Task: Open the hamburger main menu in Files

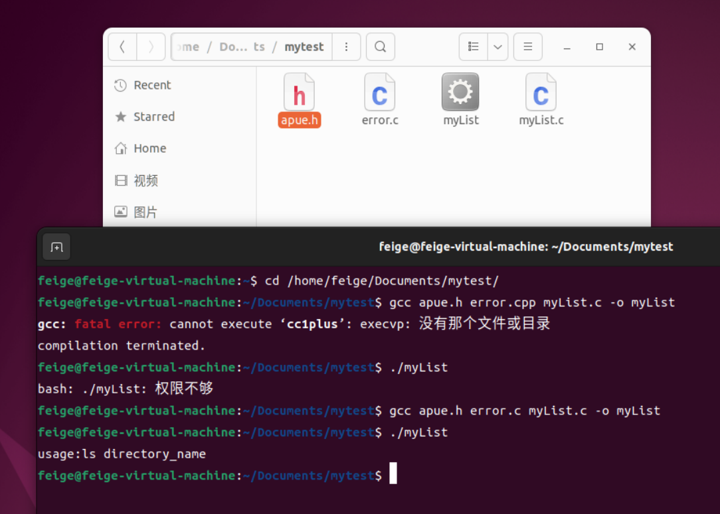Action: [x=527, y=47]
